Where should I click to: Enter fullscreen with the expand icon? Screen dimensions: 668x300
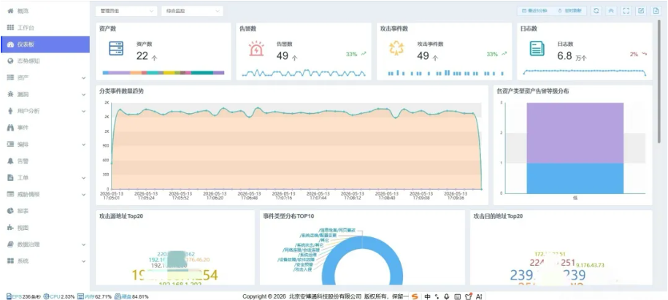(626, 11)
